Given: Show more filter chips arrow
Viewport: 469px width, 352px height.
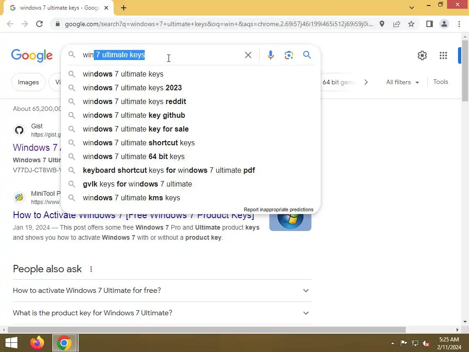Looking at the screenshot, I should click(x=366, y=82).
